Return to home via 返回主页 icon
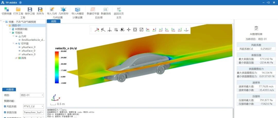This screenshot has width=278, height=118. (119, 9)
